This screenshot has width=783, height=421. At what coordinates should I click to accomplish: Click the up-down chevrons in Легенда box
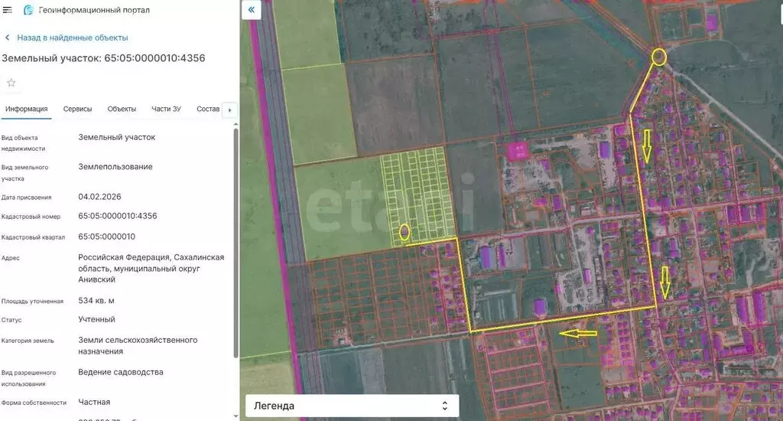(445, 406)
